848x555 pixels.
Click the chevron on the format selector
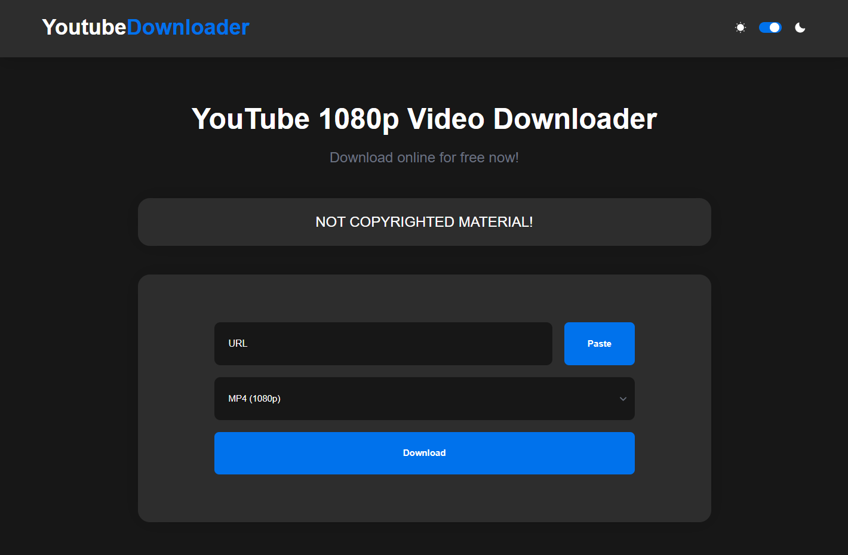coord(623,399)
